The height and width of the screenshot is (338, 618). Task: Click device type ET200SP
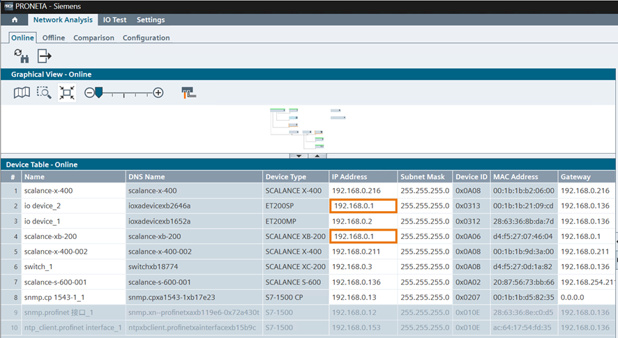pyautogui.click(x=280, y=206)
